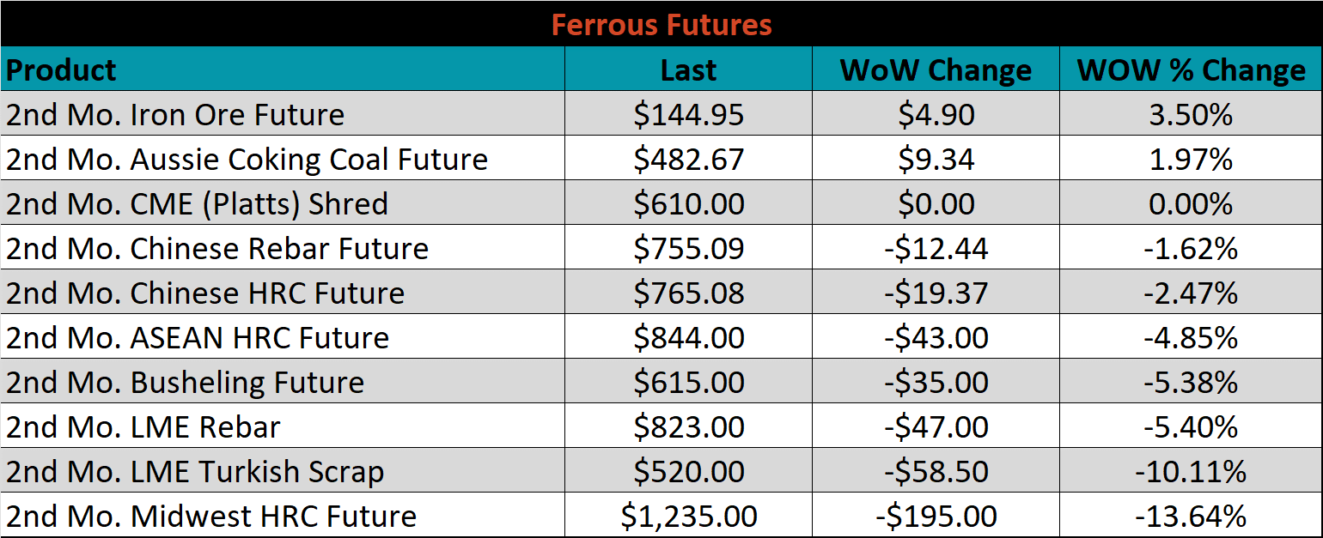This screenshot has height=538, width=1323.
Task: Click the -10.11% change cell
Action: [1191, 471]
